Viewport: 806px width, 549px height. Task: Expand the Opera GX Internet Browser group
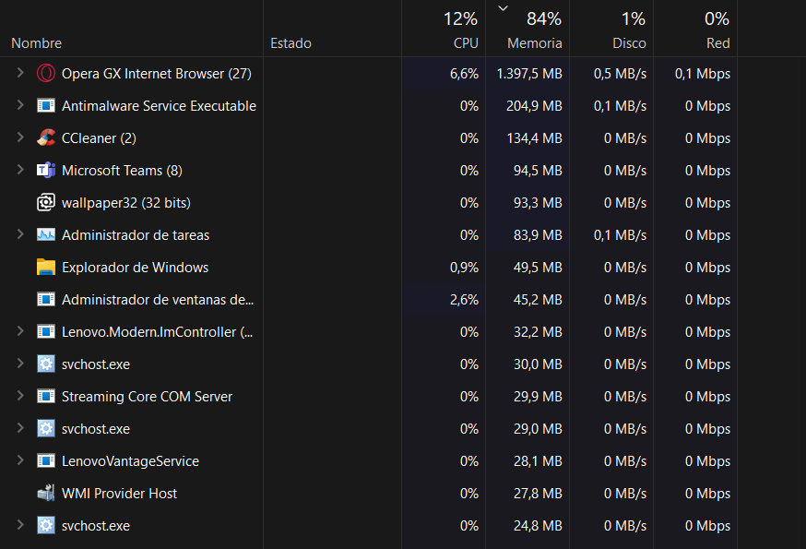coord(20,73)
